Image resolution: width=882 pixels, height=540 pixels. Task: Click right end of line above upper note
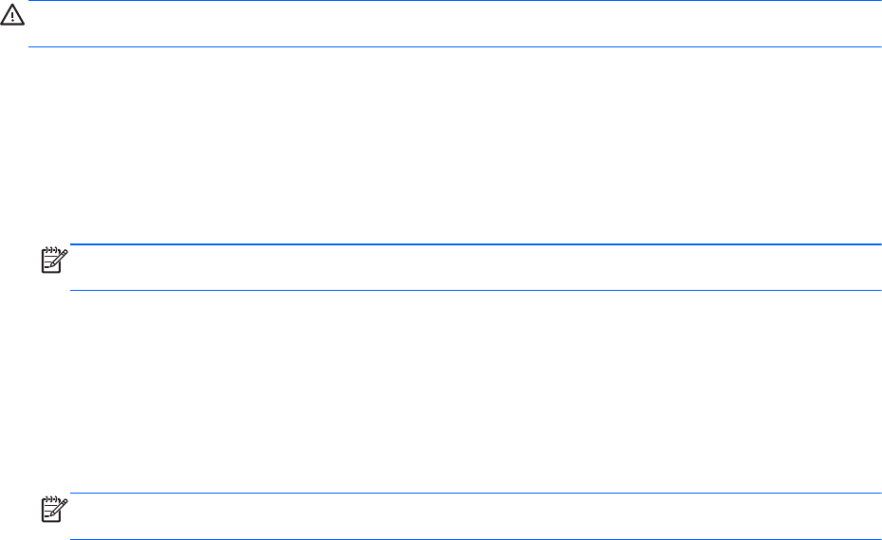pyautogui.click(x=880, y=245)
